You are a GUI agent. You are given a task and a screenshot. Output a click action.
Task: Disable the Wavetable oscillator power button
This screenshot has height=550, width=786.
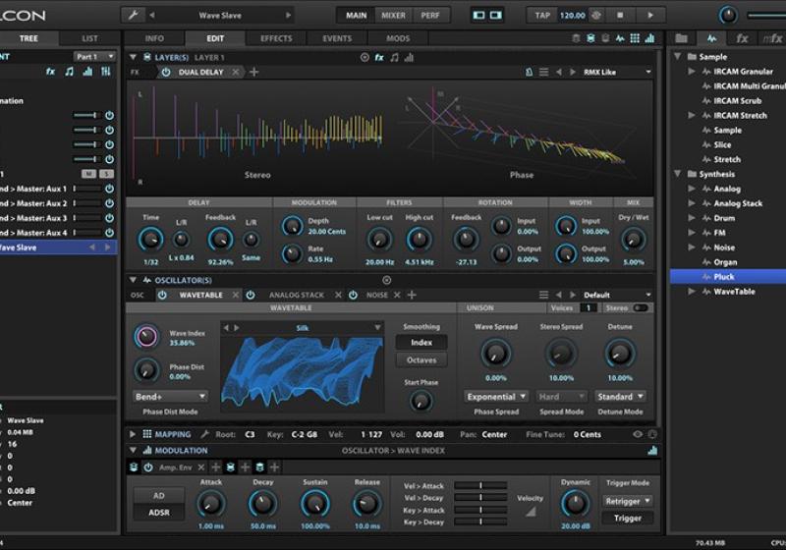pos(165,295)
